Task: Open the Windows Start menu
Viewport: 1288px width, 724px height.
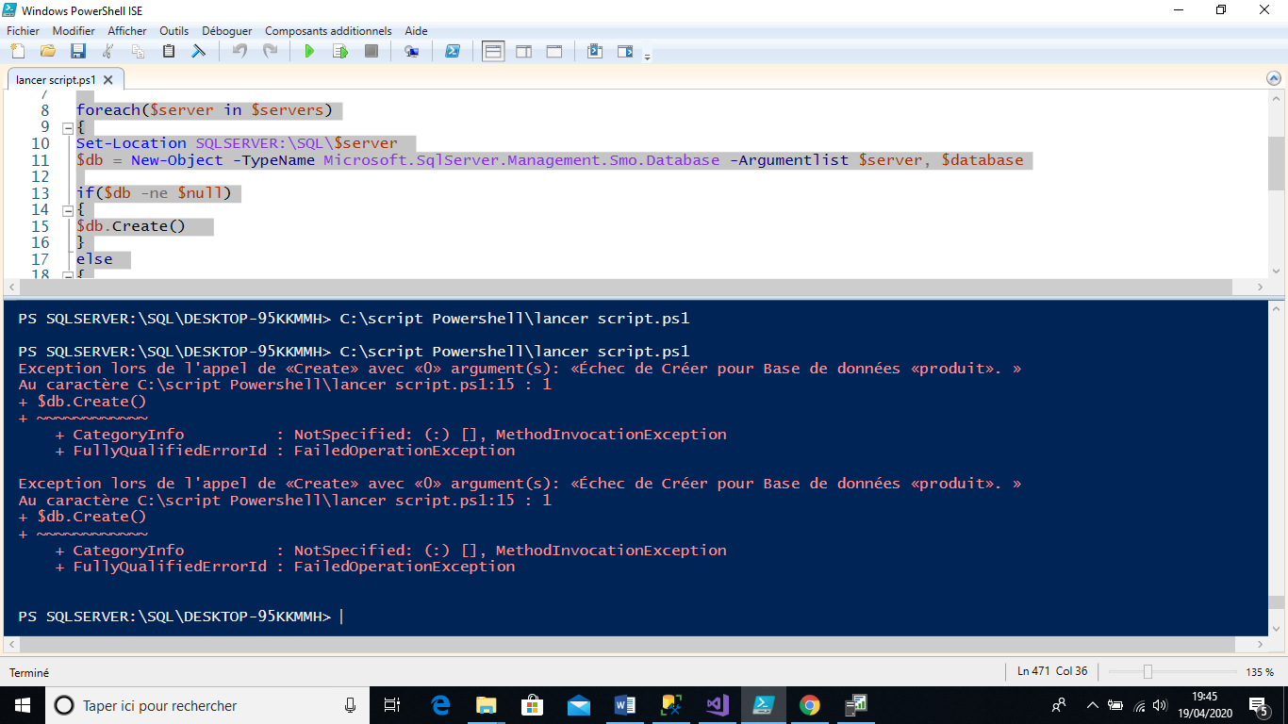Action: (x=23, y=705)
